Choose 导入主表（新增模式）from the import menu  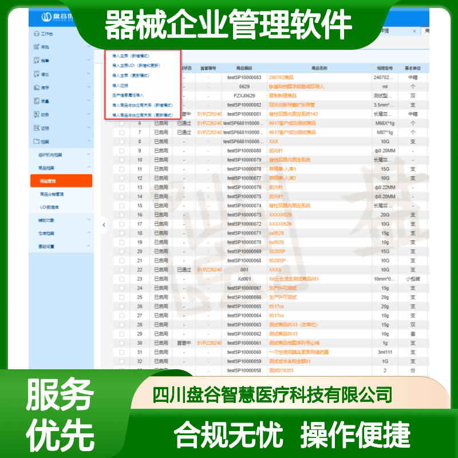click(131, 56)
